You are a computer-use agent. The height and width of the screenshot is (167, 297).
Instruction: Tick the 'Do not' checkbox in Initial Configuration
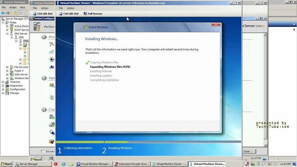coord(42,151)
